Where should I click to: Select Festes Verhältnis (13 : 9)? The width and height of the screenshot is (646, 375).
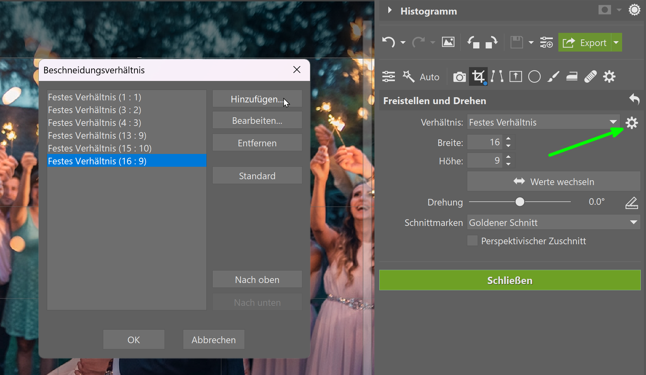coord(127,136)
